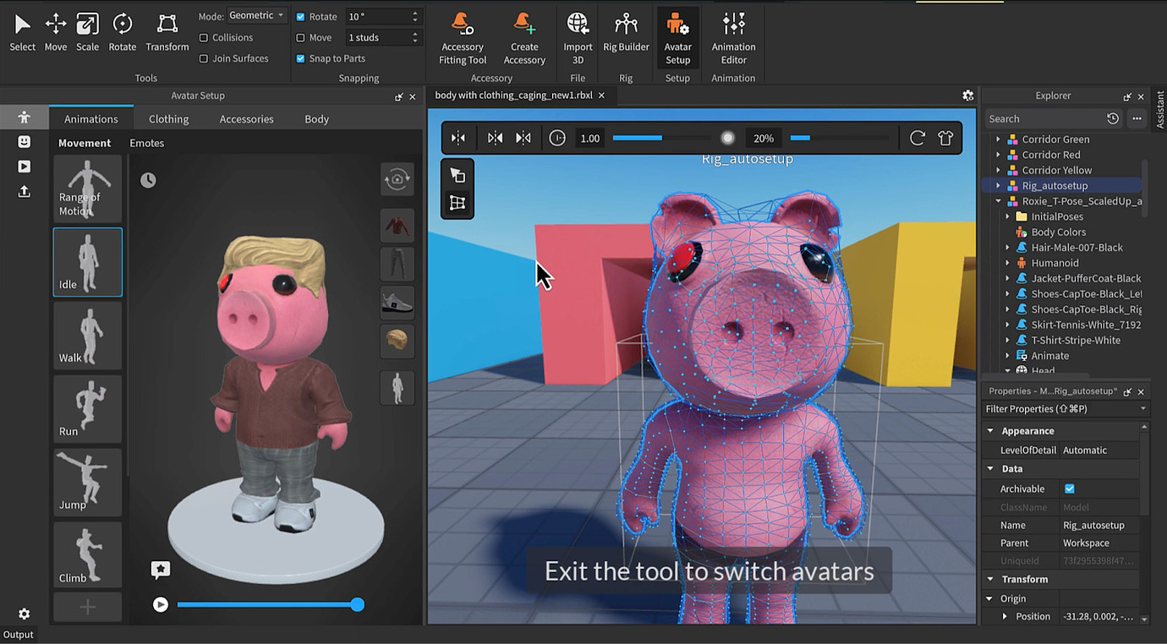The image size is (1167, 644).
Task: Click the Create Accessory icon
Action: point(524,34)
